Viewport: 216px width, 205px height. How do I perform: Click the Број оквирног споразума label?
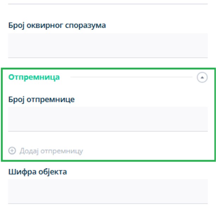[x=57, y=25]
